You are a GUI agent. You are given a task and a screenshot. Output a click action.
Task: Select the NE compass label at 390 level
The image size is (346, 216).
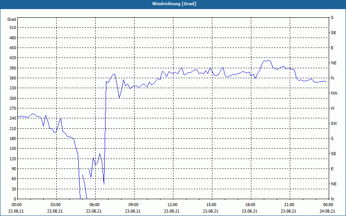(333, 63)
